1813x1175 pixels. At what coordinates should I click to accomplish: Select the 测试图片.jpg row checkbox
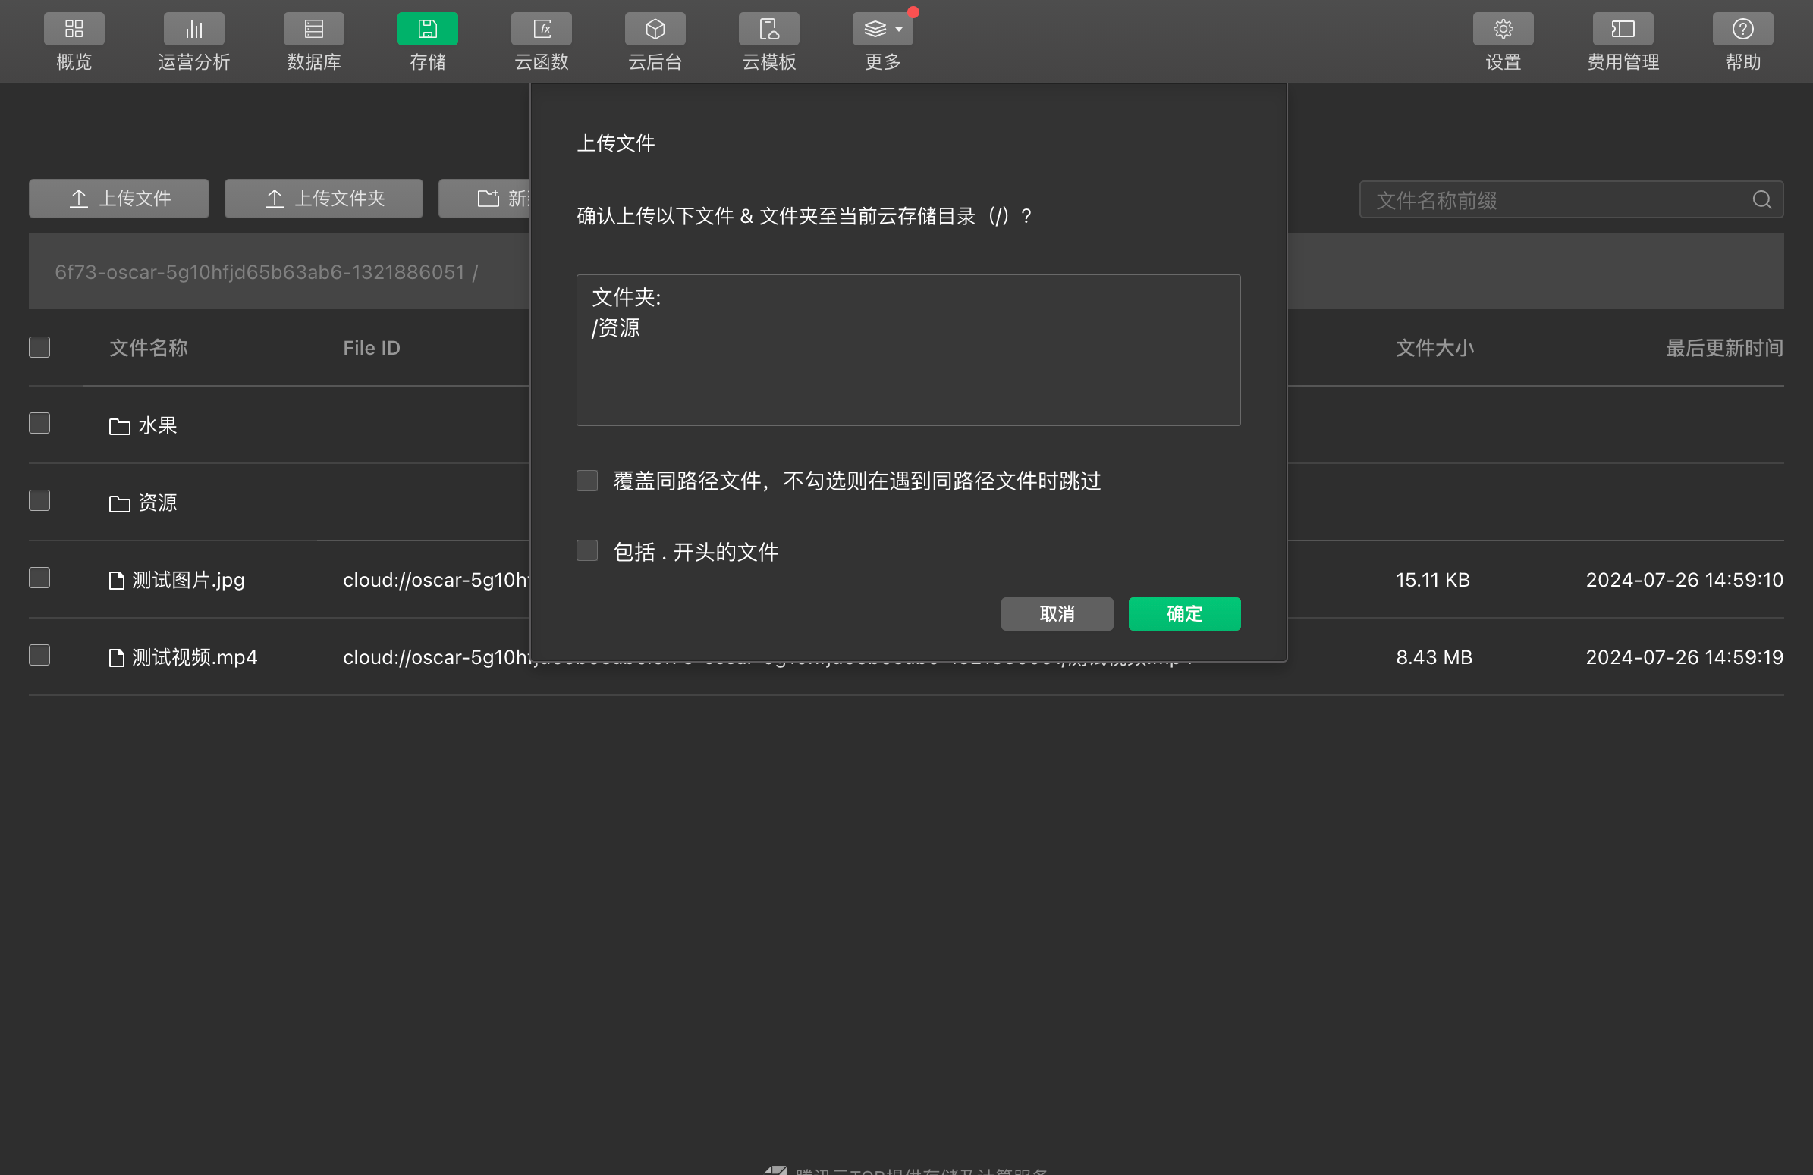(39, 578)
